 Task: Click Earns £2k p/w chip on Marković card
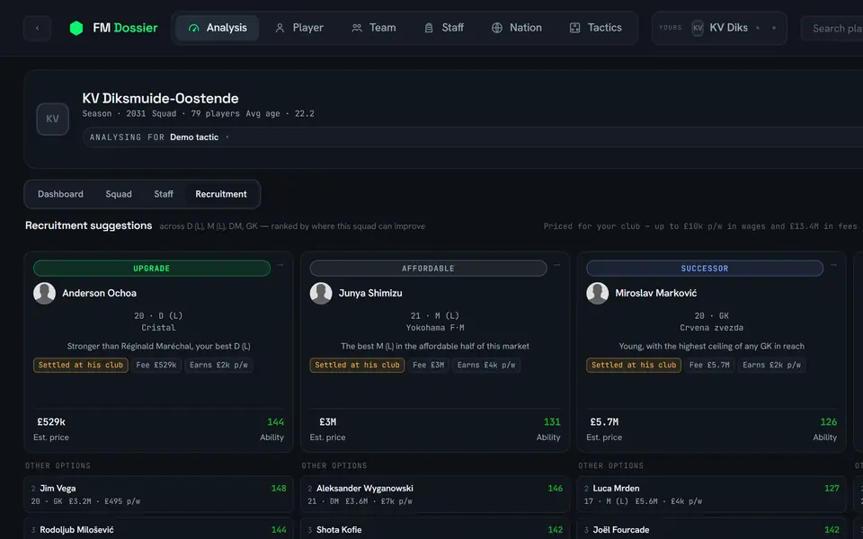point(771,366)
